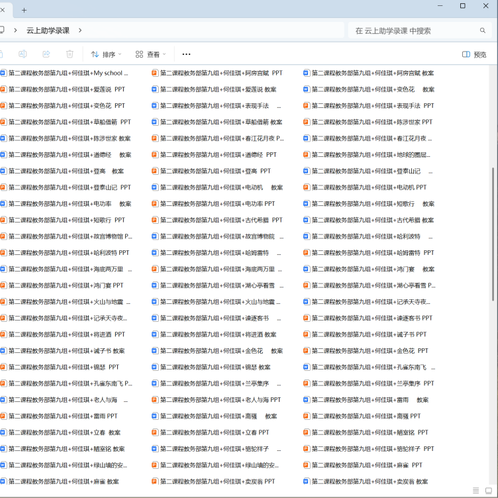The image size is (498, 498).
Task: Click the Word icon of 将进酒 教案
Action: 155,334
